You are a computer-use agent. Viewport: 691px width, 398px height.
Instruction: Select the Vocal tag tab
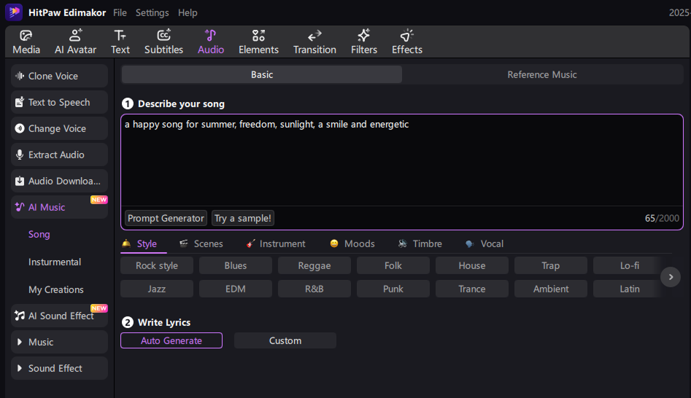coord(485,243)
